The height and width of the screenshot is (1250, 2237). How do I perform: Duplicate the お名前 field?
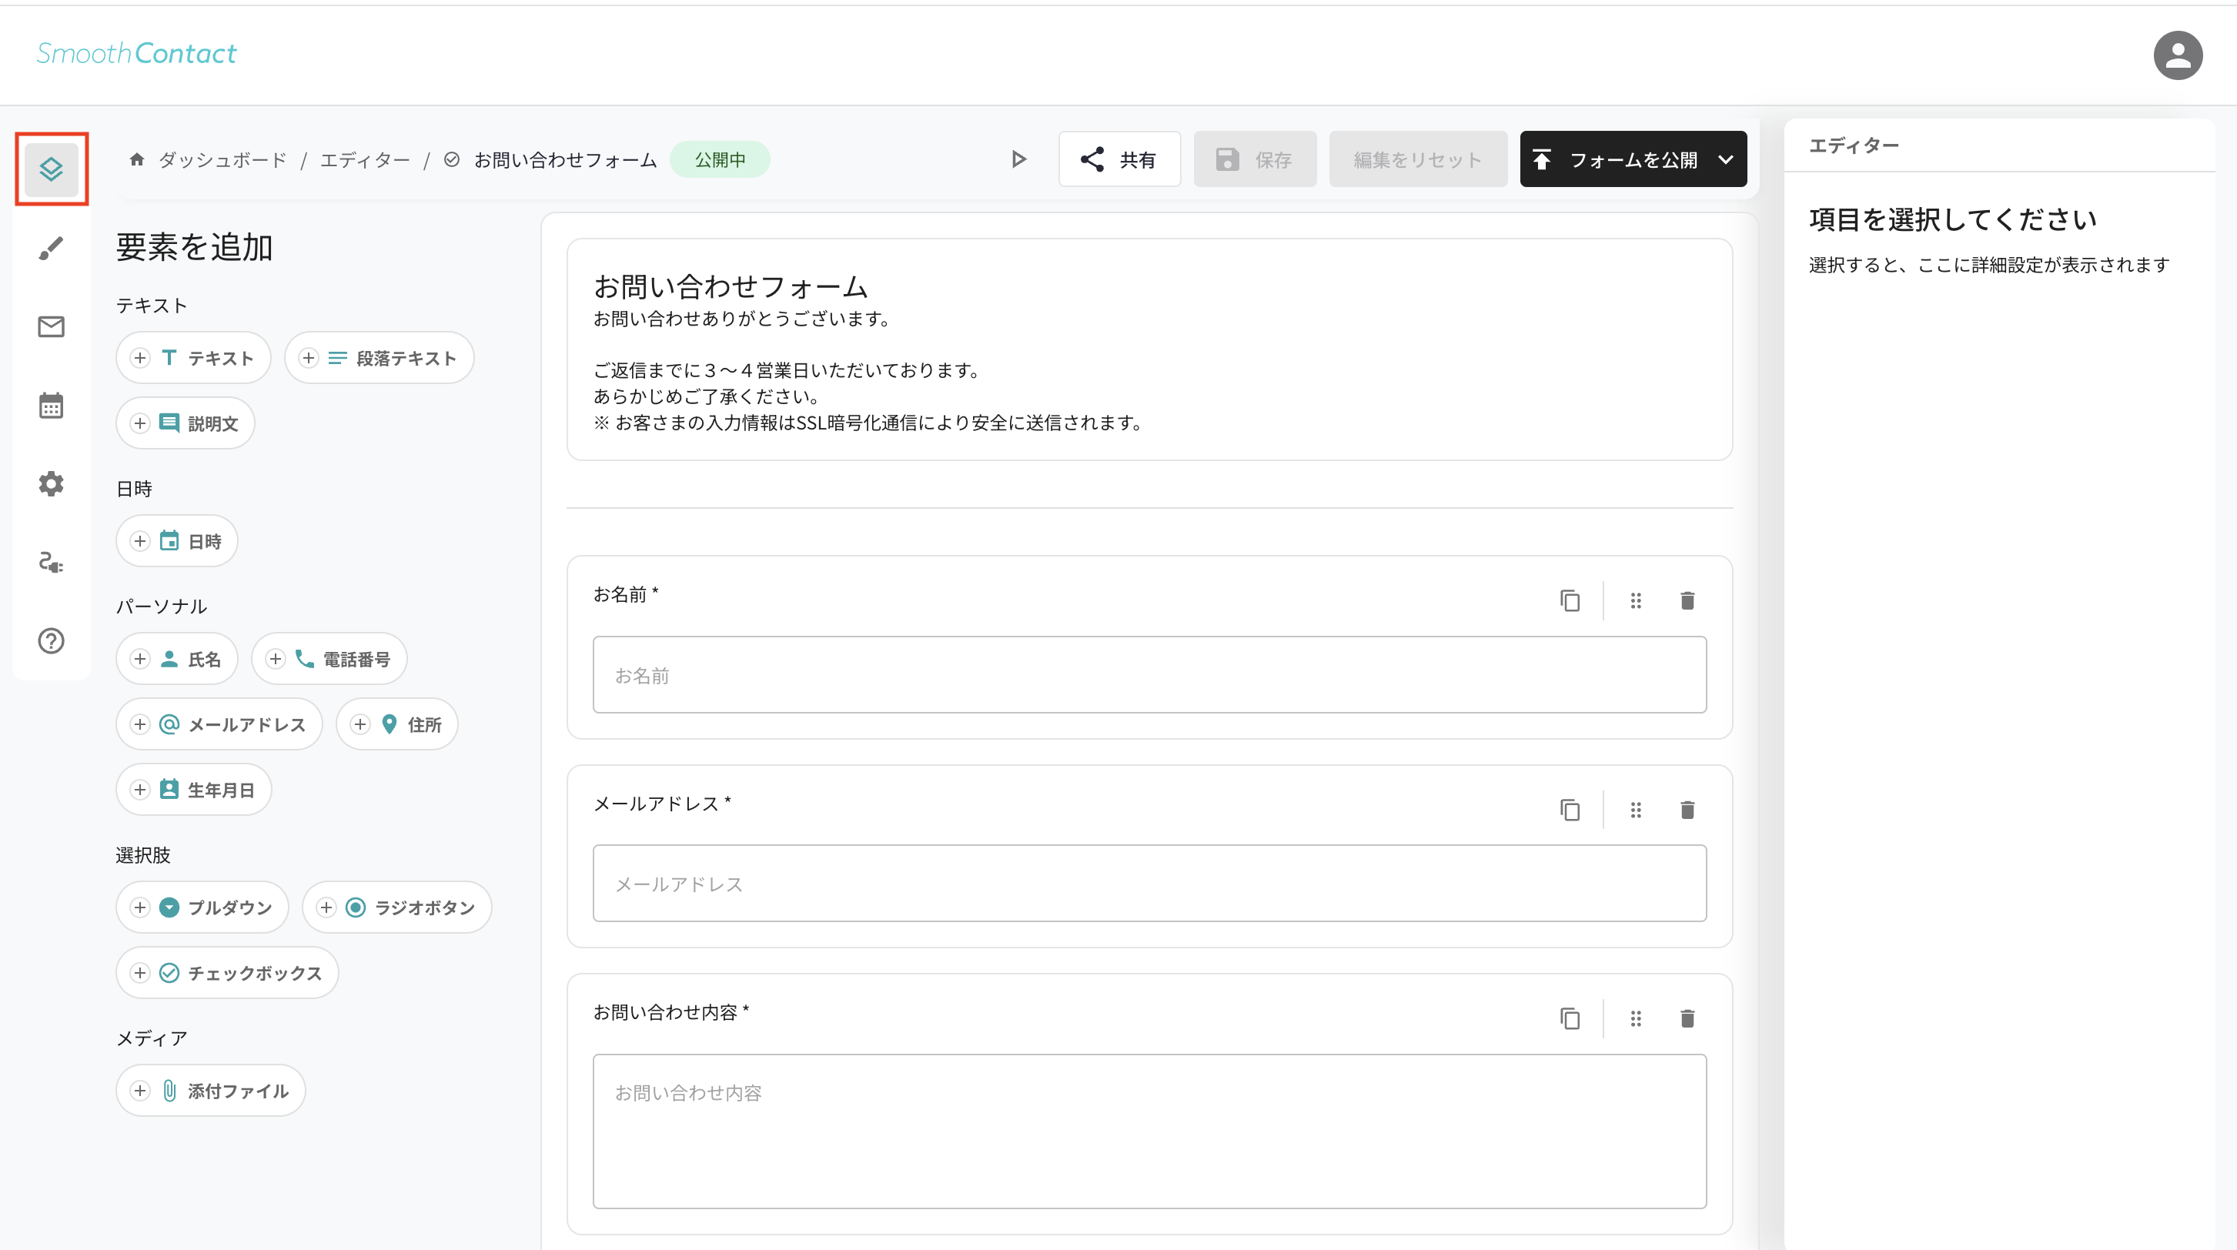tap(1569, 600)
